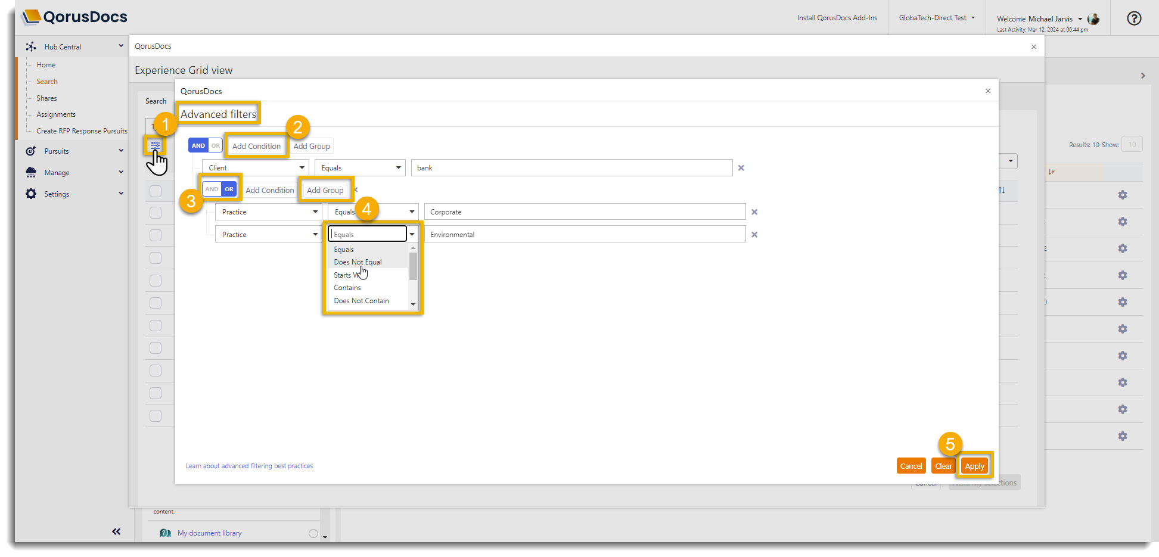This screenshot has width=1159, height=557.
Task: Click top-level Add Group button
Action: [312, 146]
